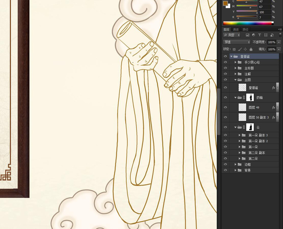Viewport: 283px width, 229px height.
Task: Click the 药箱 group mask thumbnail
Action: [x=250, y=98]
